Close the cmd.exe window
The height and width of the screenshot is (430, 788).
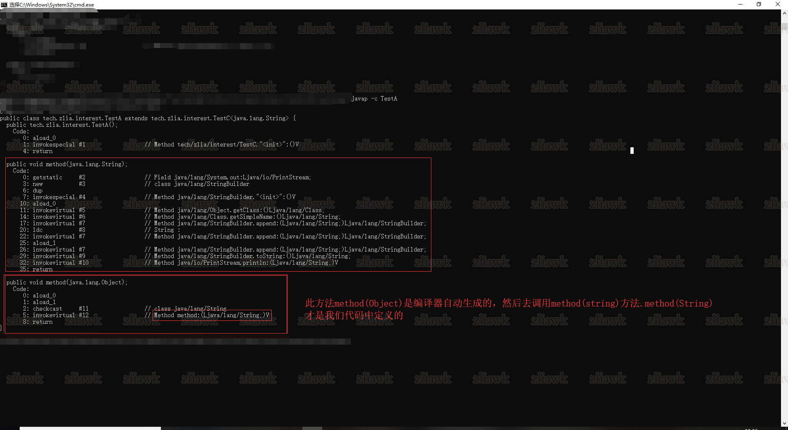778,5
